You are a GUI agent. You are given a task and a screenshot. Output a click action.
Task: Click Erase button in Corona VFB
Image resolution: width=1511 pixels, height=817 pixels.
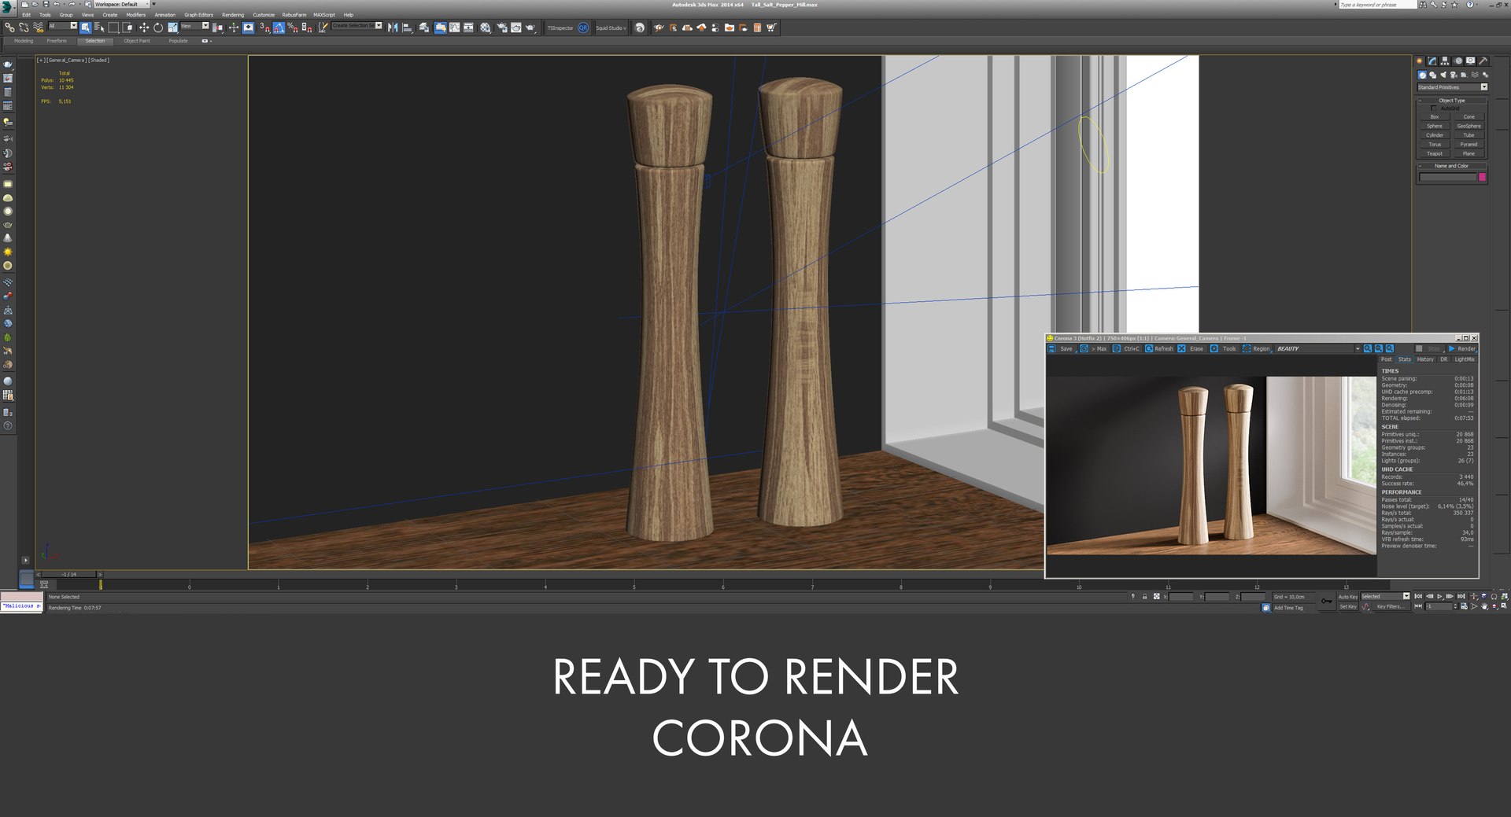click(1191, 348)
